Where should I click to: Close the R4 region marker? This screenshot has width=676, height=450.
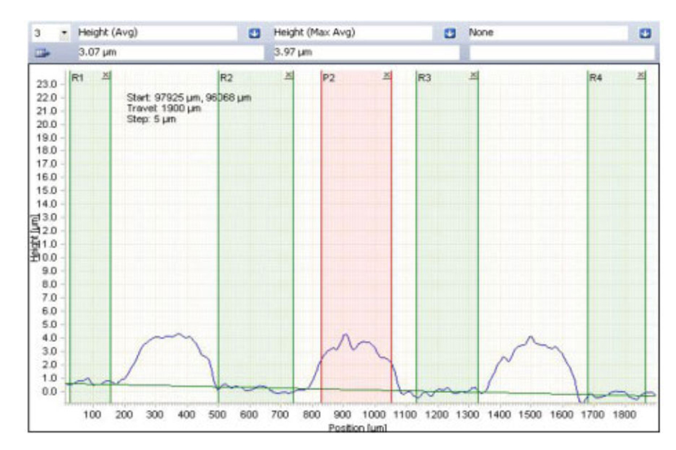pos(641,75)
